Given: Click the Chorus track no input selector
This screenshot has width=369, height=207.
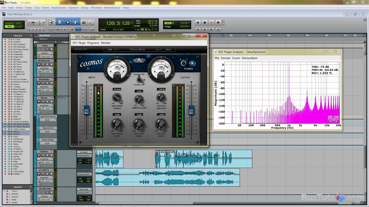Looking at the screenshot, I should [84, 152].
